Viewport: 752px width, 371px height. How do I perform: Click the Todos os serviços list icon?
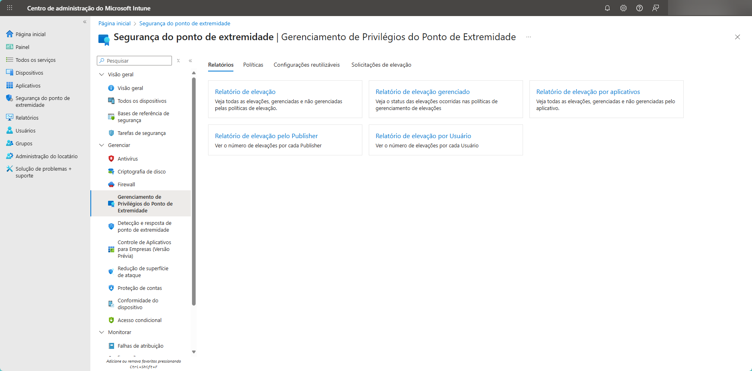pos(10,60)
